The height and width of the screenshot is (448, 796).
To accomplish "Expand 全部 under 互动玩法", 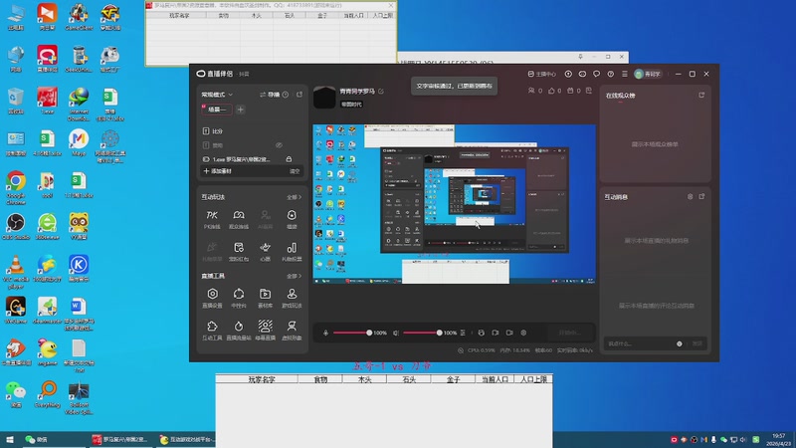I will [294, 197].
